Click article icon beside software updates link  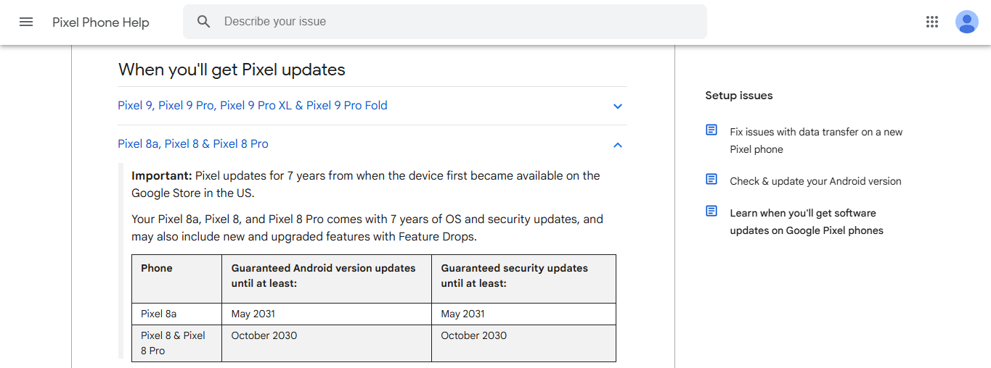pyautogui.click(x=711, y=212)
